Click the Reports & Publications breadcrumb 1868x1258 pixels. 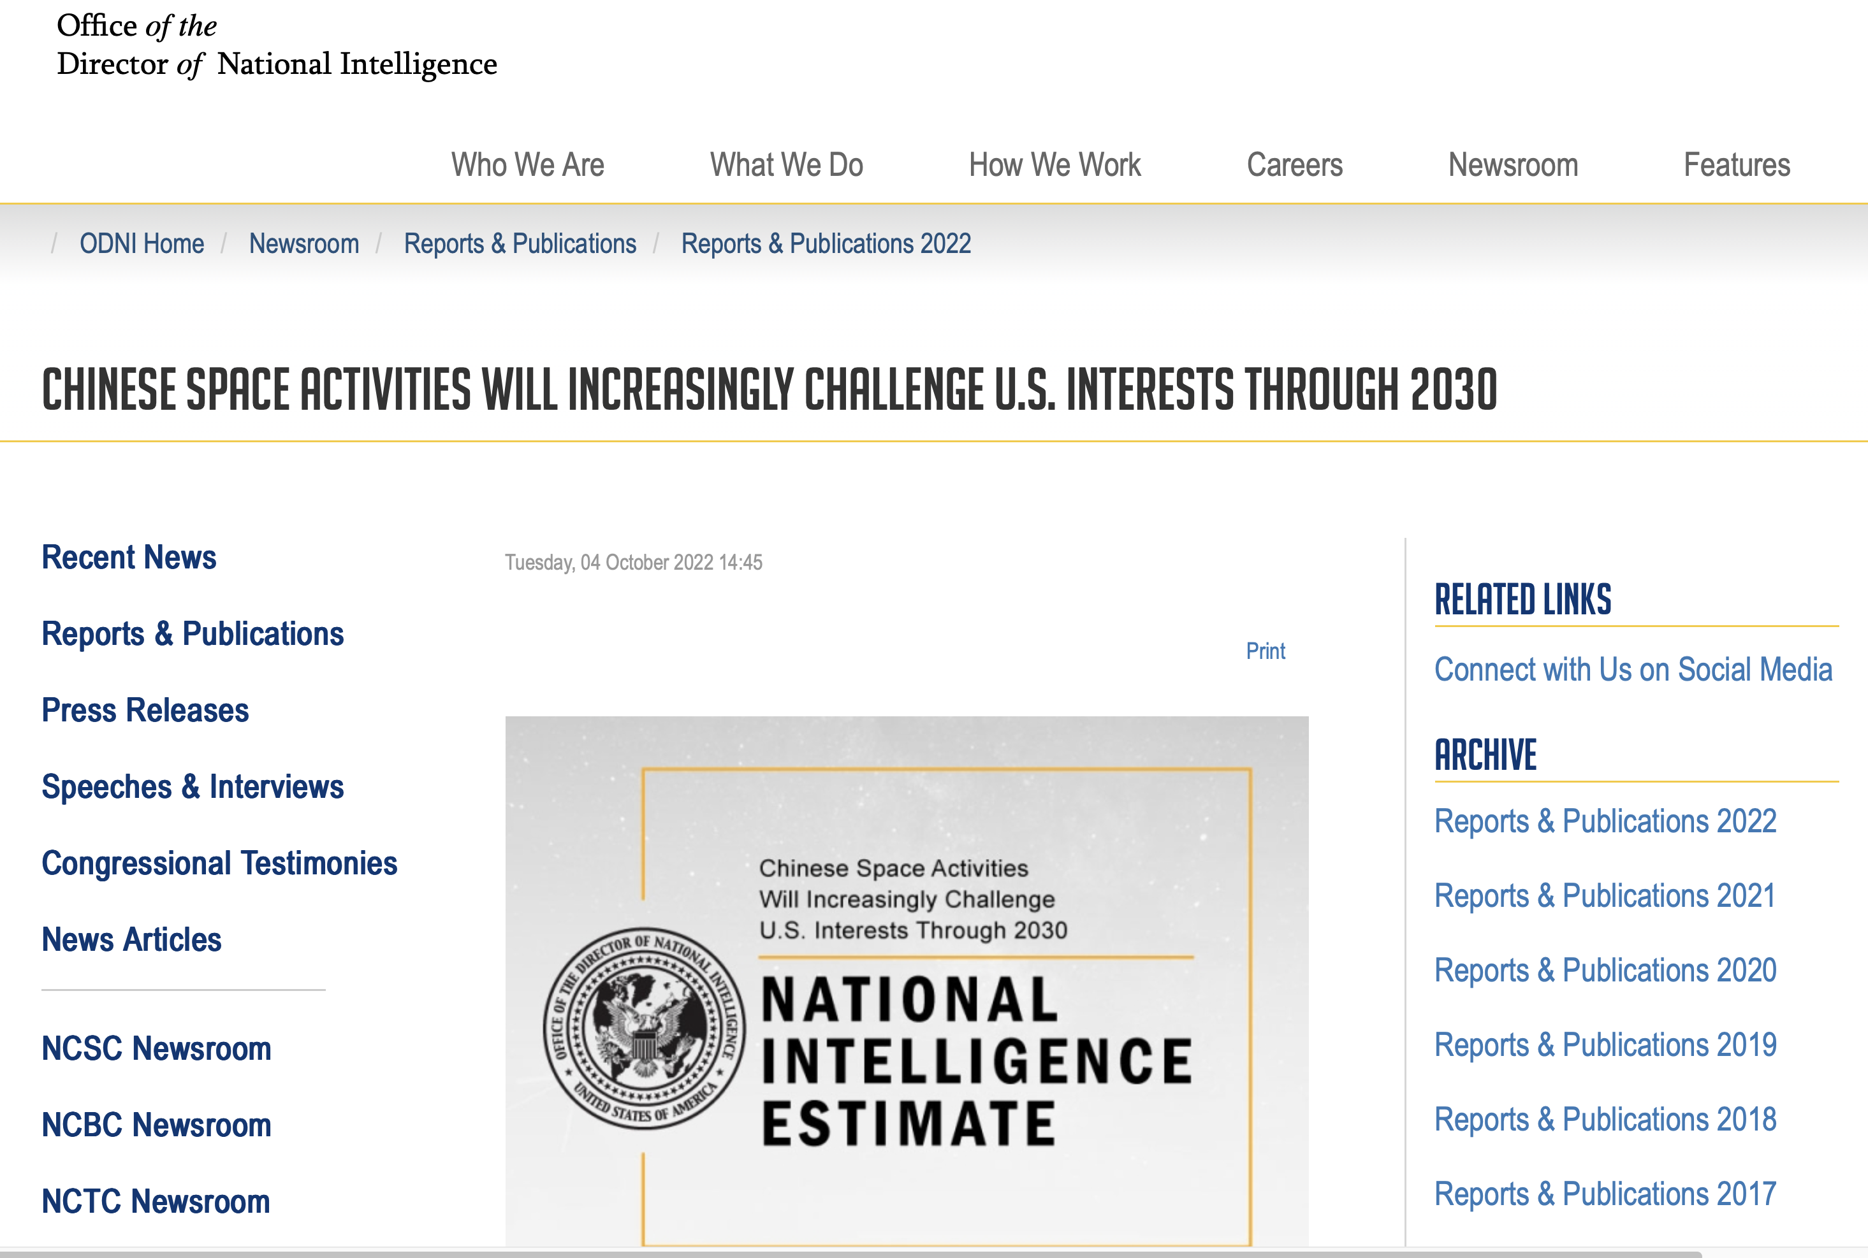(x=520, y=243)
